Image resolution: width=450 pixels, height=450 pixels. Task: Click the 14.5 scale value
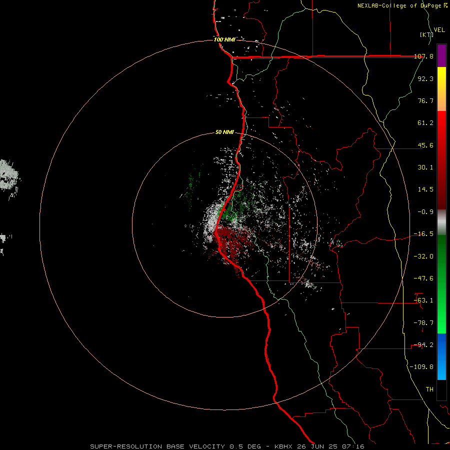pyautogui.click(x=425, y=189)
